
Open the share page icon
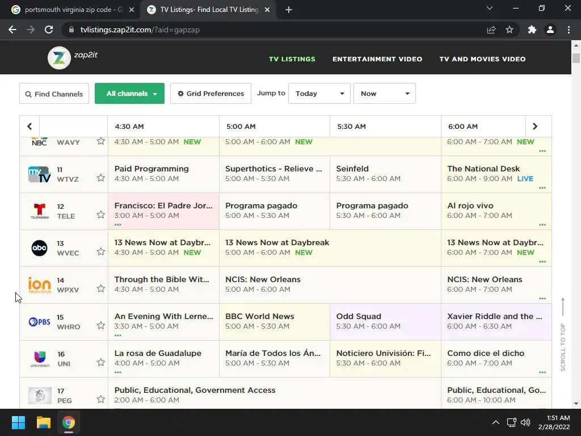point(491,30)
